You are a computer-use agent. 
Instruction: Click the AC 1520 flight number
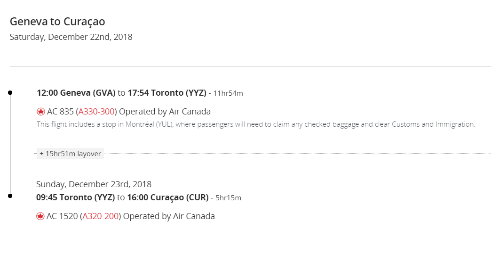pos(62,216)
